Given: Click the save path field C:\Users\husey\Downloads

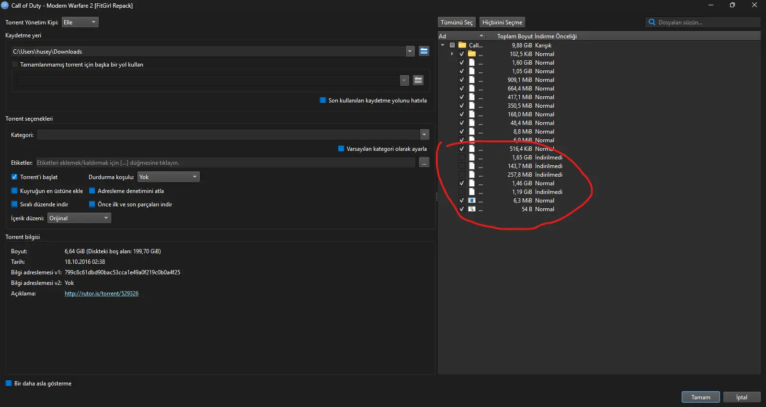Looking at the screenshot, I should pyautogui.click(x=208, y=51).
